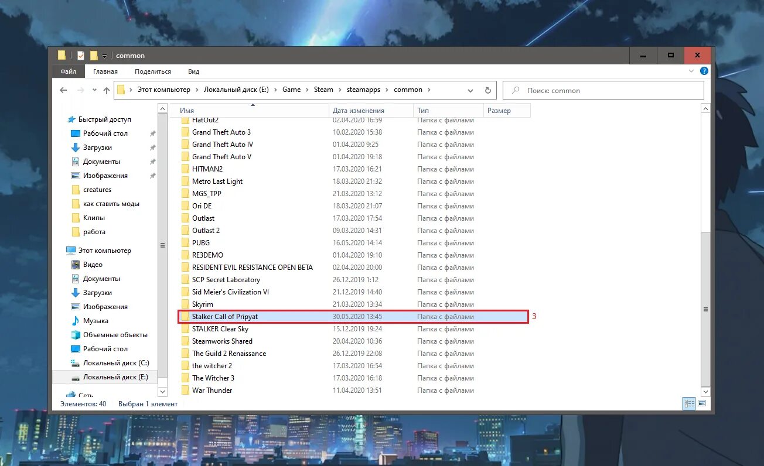Open the Explorer help question icon
Image resolution: width=764 pixels, height=466 pixels.
(704, 71)
